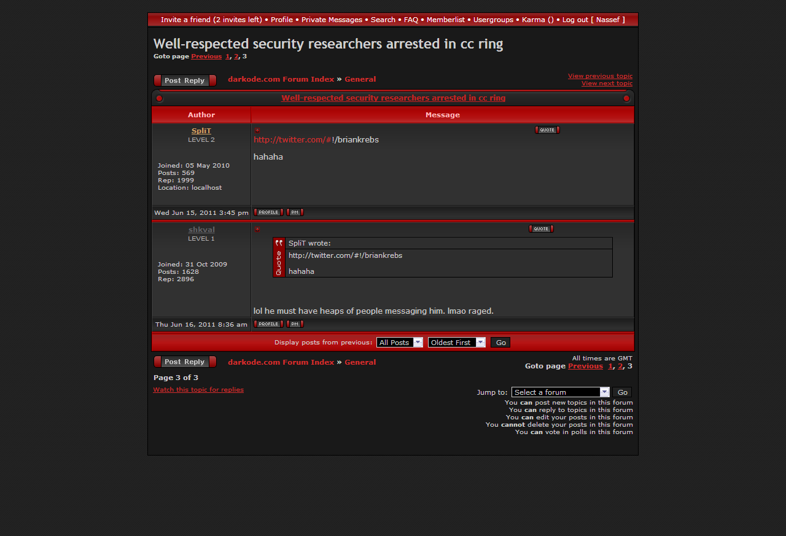This screenshot has height=536, width=786.
Task: Open Memberlist from the top menu
Action: click(x=445, y=20)
